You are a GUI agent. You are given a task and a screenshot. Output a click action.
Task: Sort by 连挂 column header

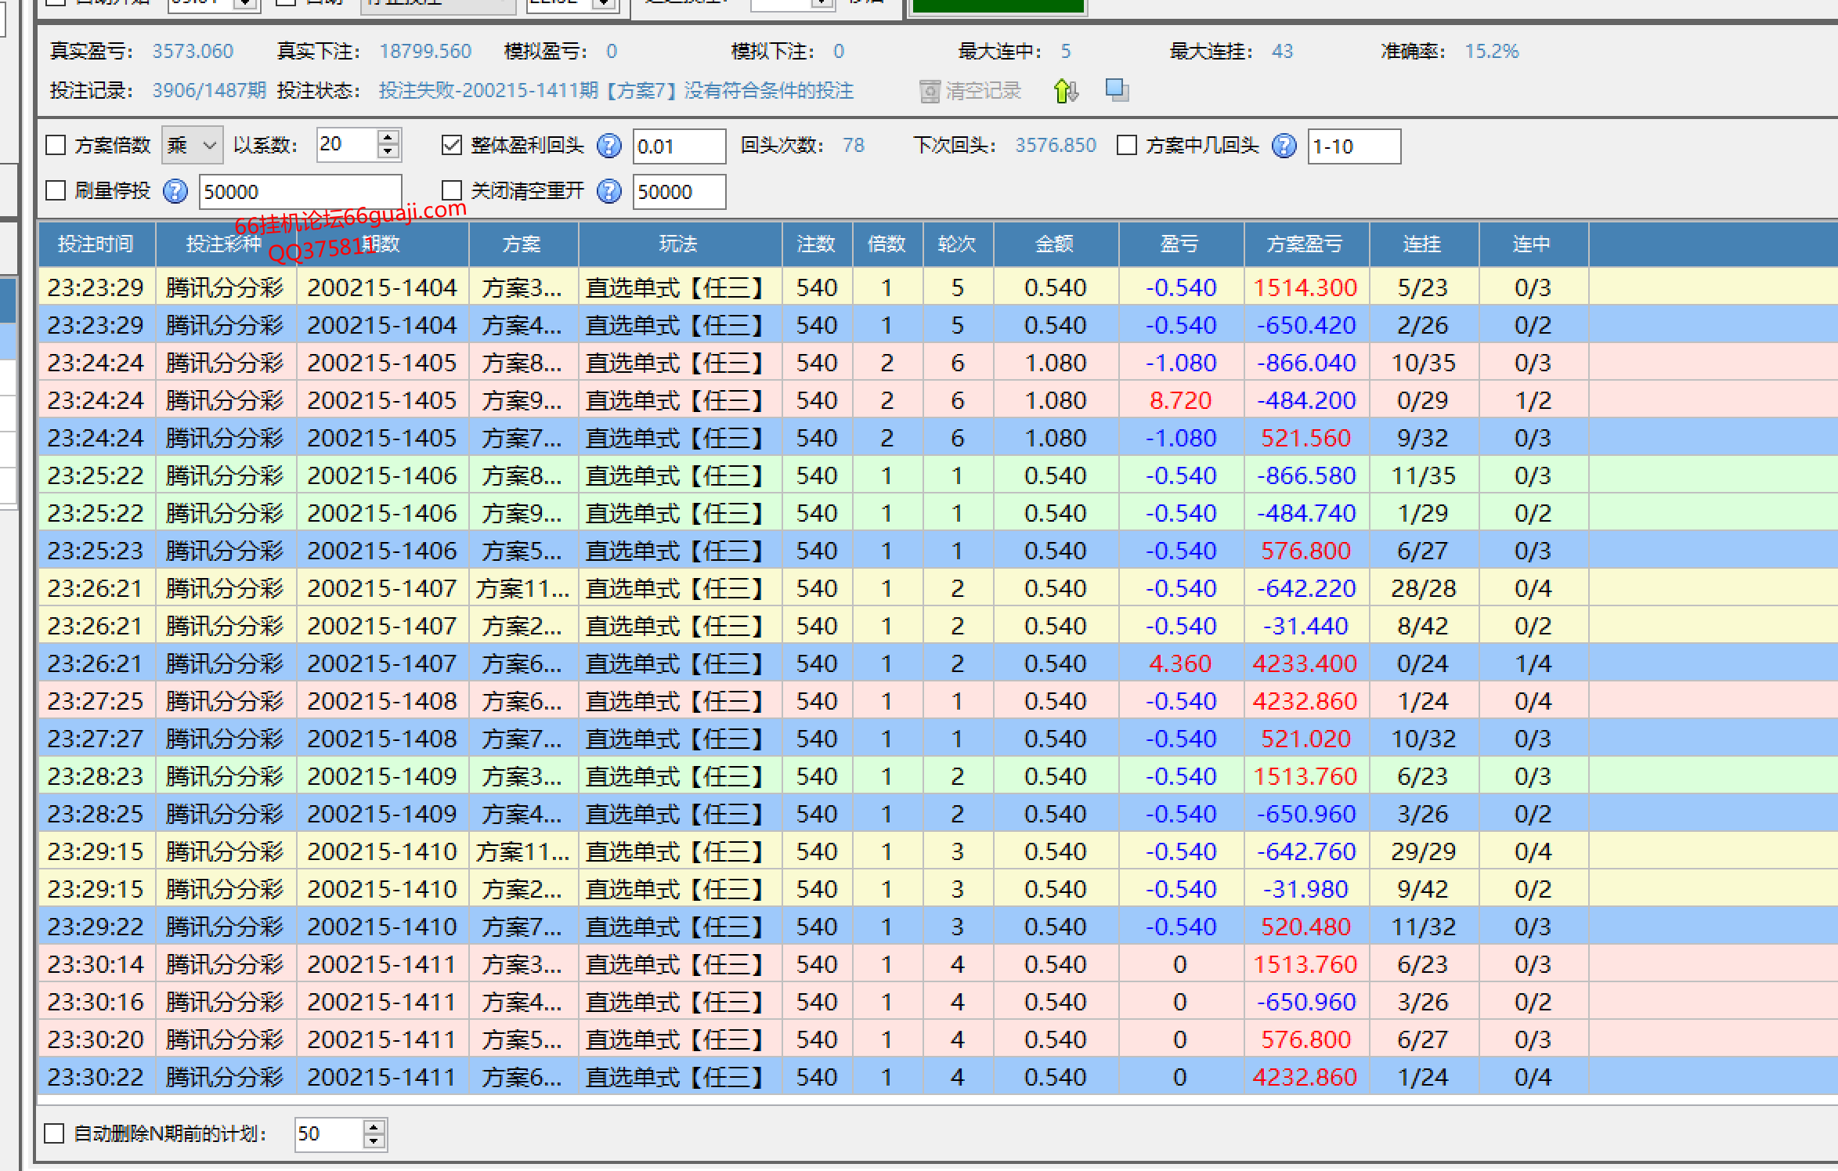click(x=1424, y=244)
